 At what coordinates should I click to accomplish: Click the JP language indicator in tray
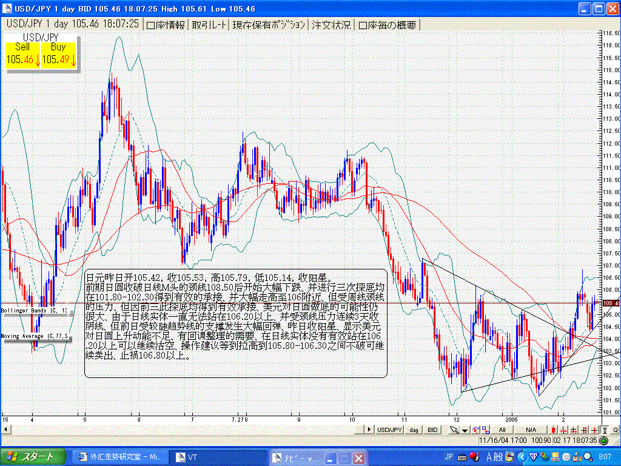click(449, 457)
